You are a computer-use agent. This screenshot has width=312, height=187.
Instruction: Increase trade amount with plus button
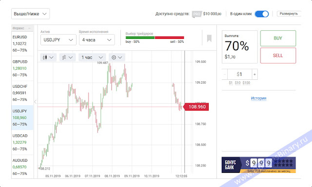point(254,75)
